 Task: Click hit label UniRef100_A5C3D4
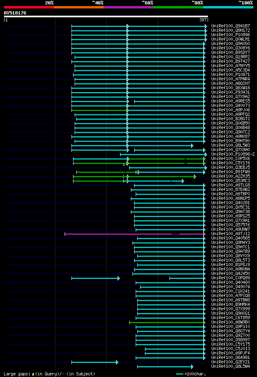tap(230, 70)
